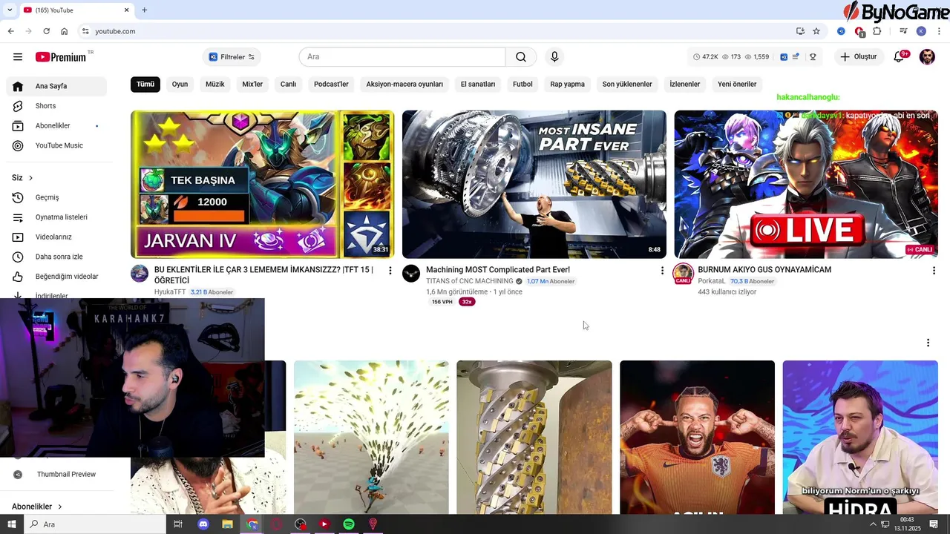Go back in browser history
Image resolution: width=950 pixels, height=534 pixels.
pos(10,31)
